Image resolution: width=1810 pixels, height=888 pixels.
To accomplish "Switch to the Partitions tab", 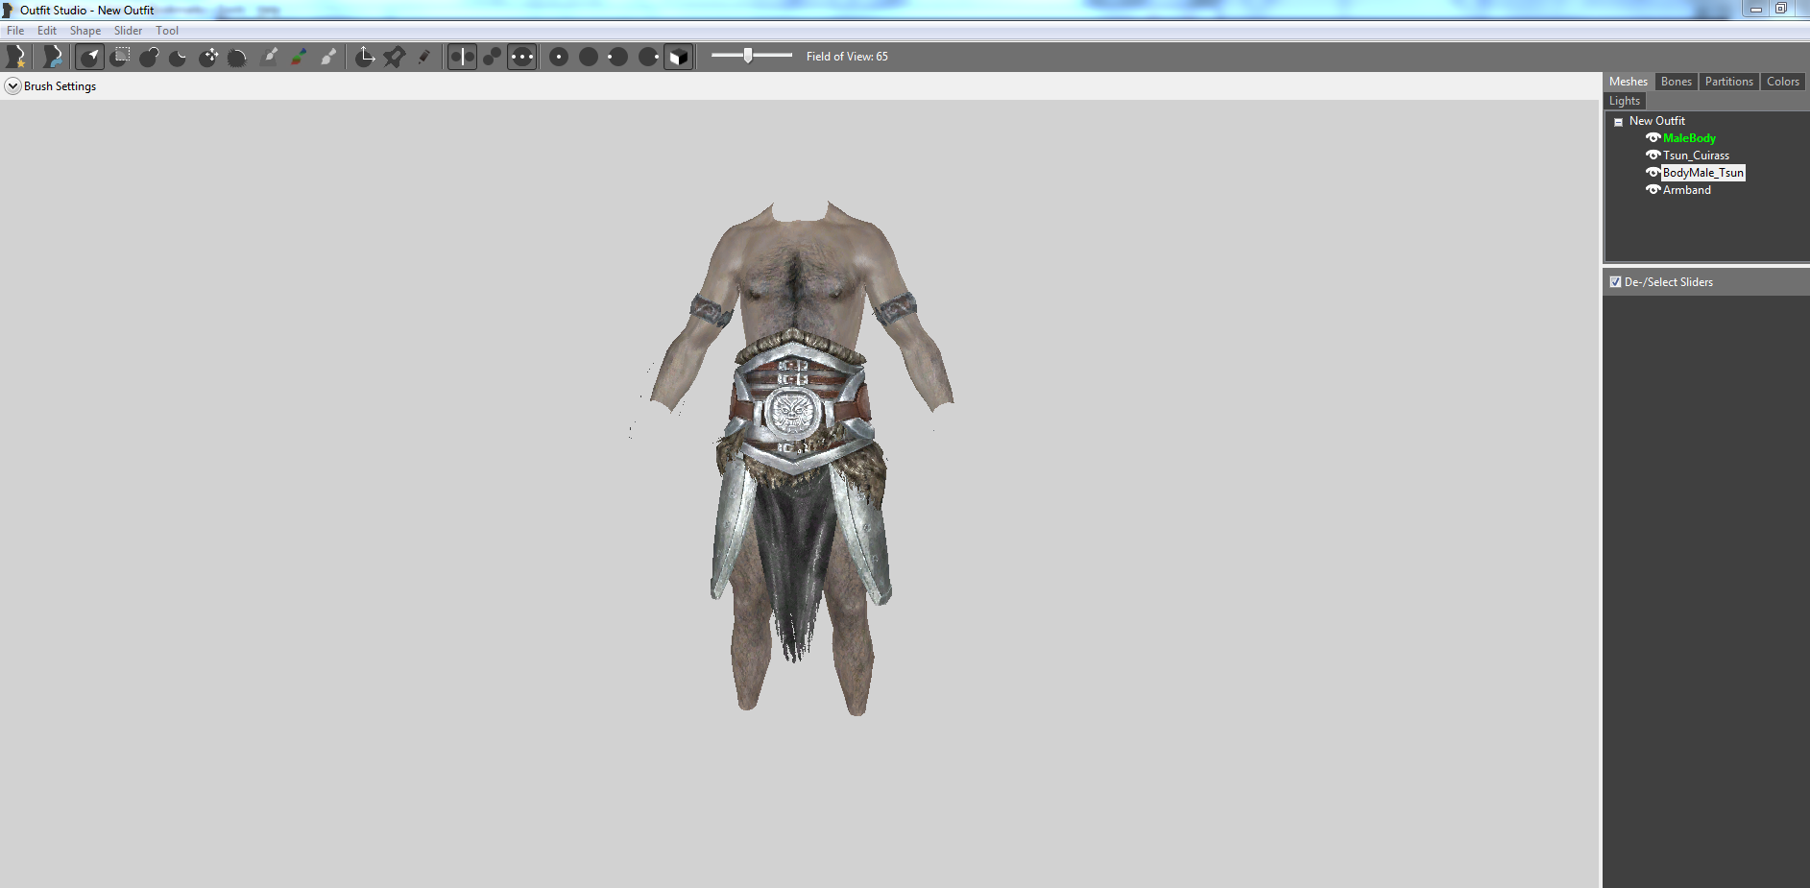I will pos(1729,82).
